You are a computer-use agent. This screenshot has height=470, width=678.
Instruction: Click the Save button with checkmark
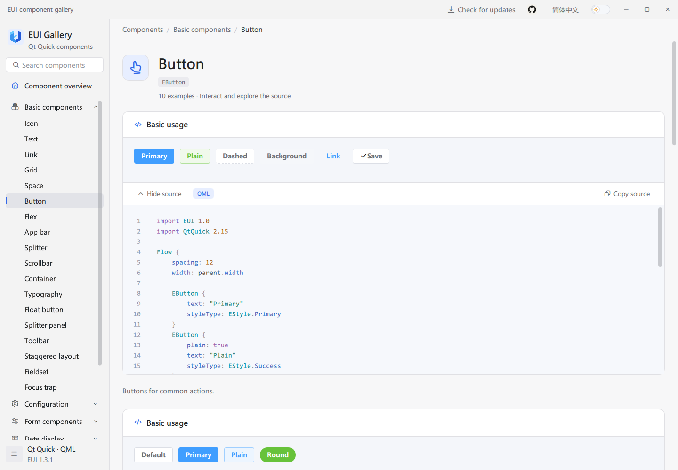click(371, 156)
